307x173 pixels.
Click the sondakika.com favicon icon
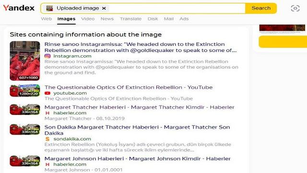47,139
